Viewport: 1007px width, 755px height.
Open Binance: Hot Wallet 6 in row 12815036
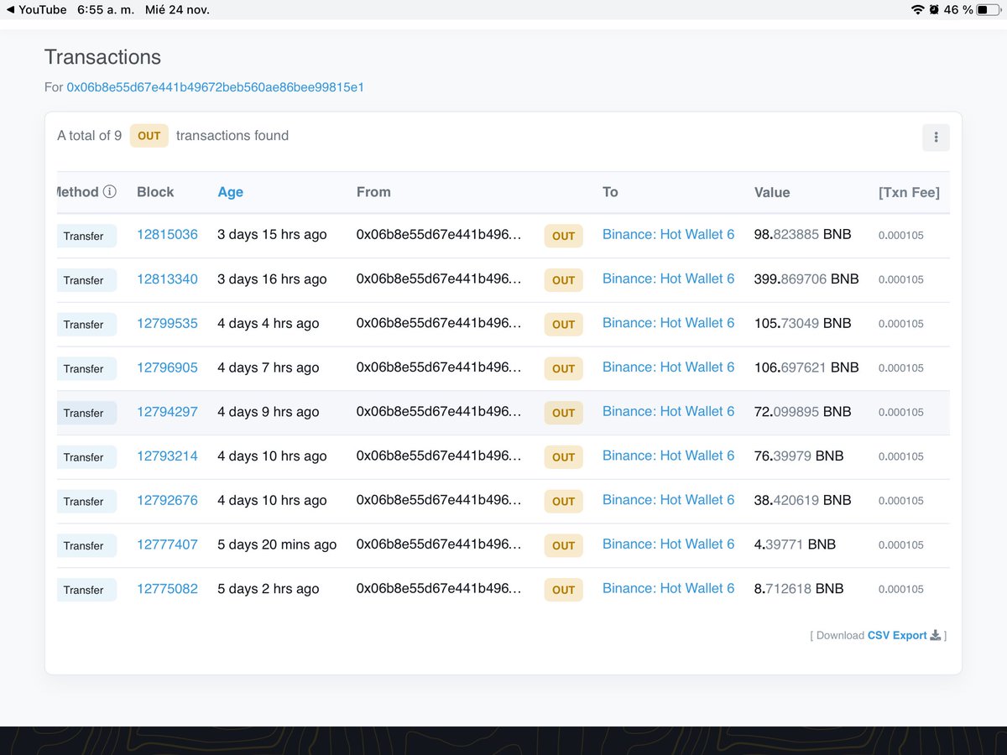[668, 235]
